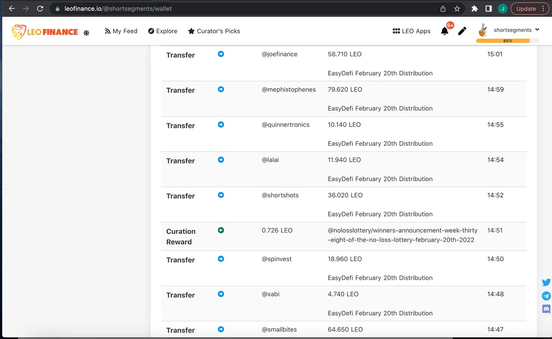The height and width of the screenshot is (339, 552).
Task: Click the 85% voting power bar
Action: (508, 41)
